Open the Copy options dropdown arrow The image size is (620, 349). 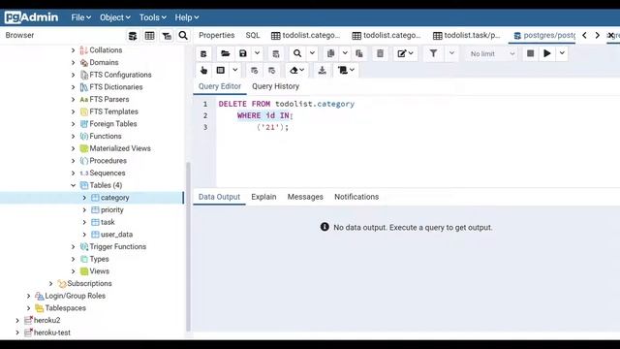click(345, 53)
